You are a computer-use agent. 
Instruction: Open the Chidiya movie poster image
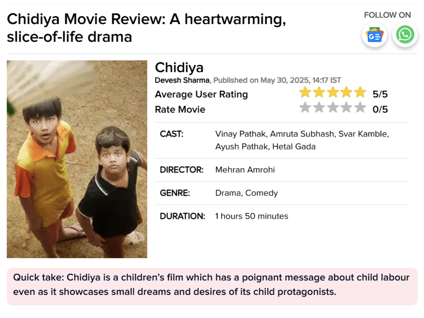[77, 159]
